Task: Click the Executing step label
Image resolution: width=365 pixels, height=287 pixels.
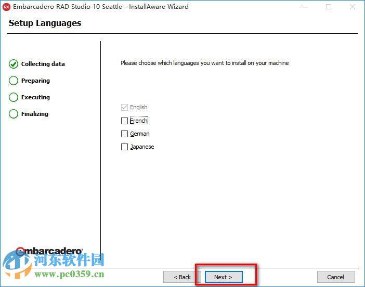Action: [35, 97]
